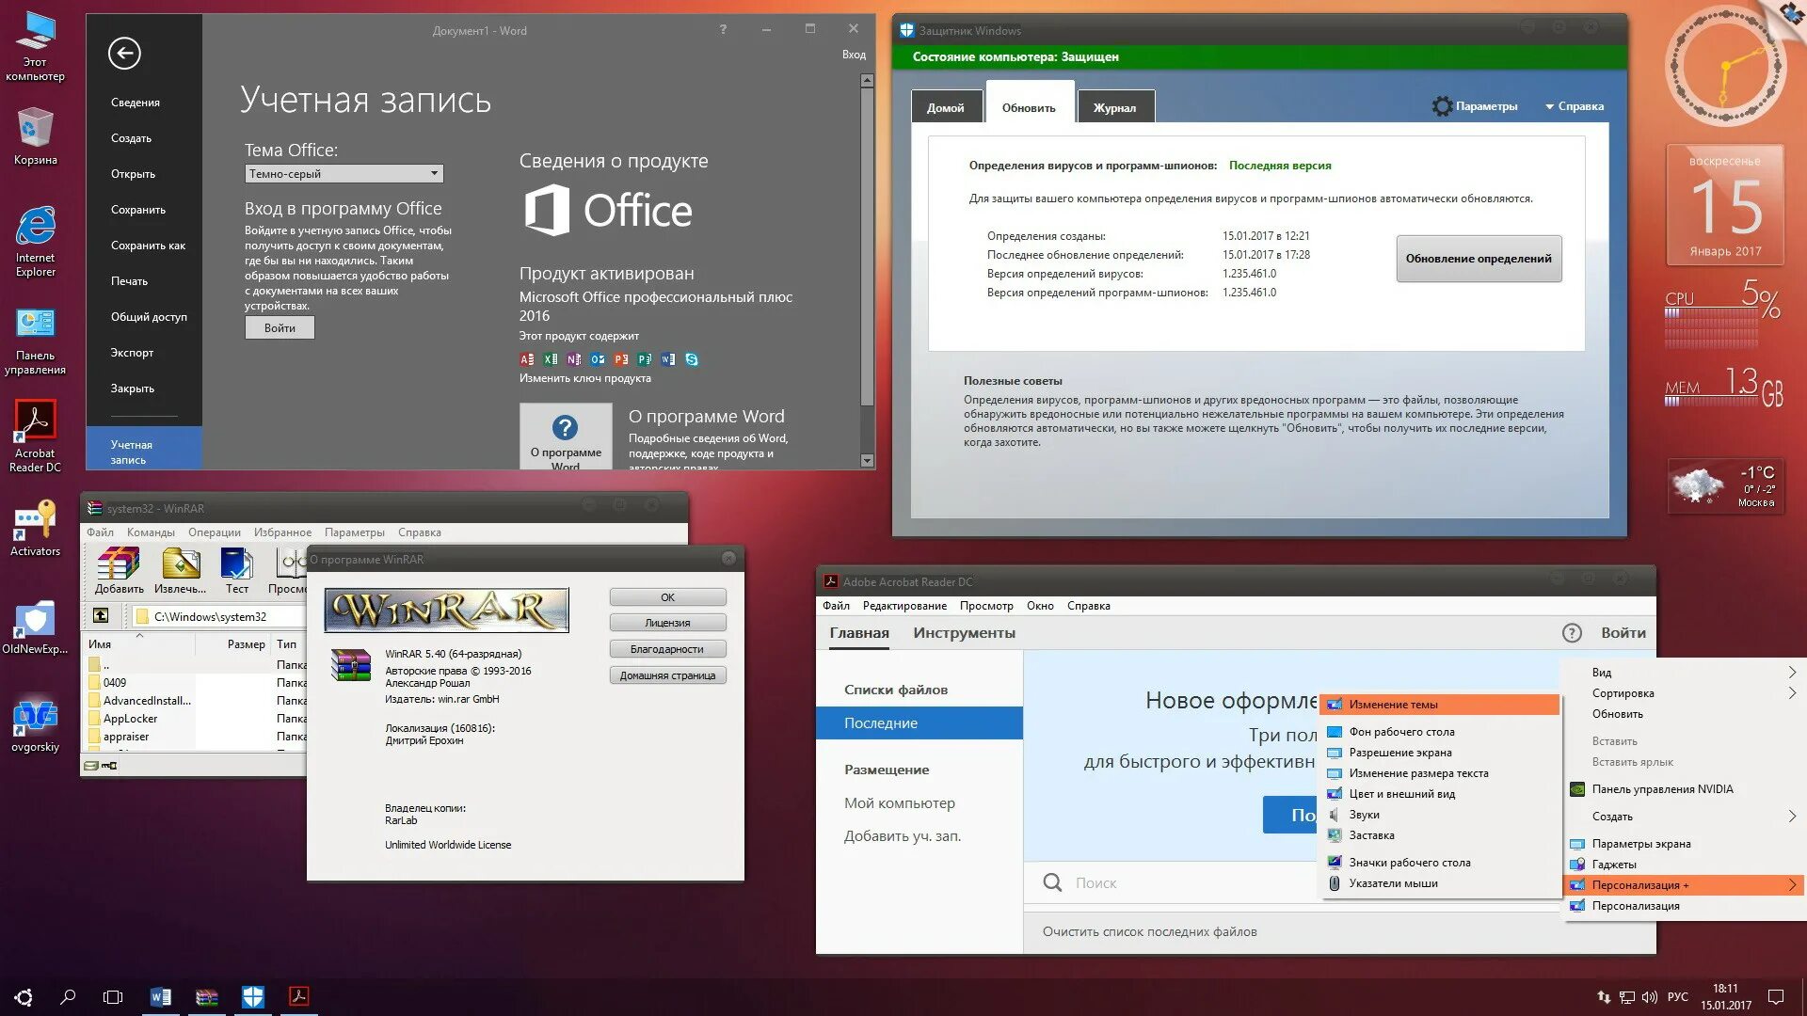1807x1016 pixels.
Task: Click the WinRAR path address field
Action: click(219, 616)
